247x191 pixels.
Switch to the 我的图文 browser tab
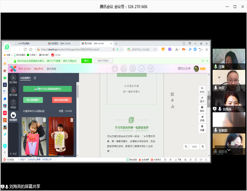(x=57, y=43)
